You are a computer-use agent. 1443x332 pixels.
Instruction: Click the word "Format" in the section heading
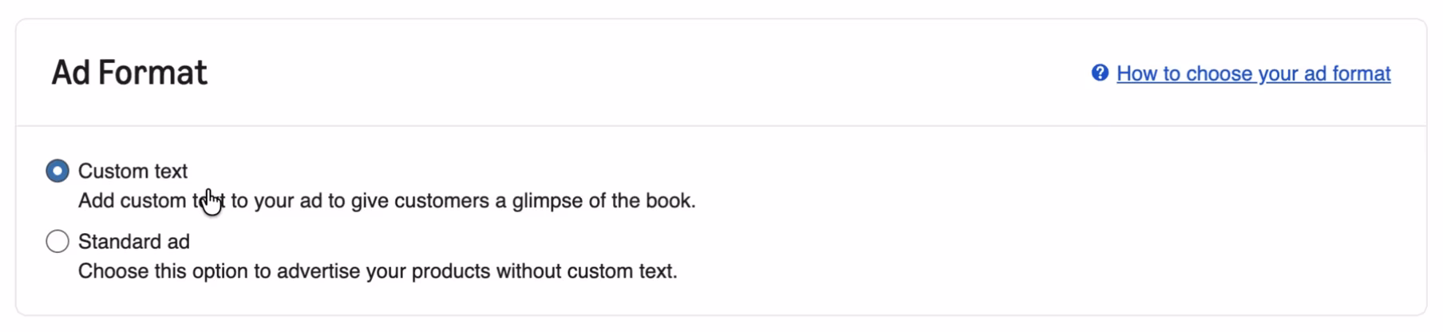tap(152, 73)
